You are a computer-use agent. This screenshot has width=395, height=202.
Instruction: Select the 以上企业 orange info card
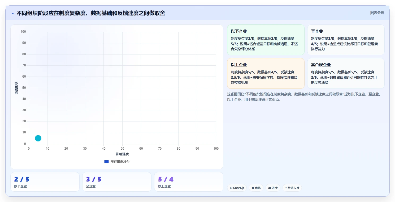[266, 73]
